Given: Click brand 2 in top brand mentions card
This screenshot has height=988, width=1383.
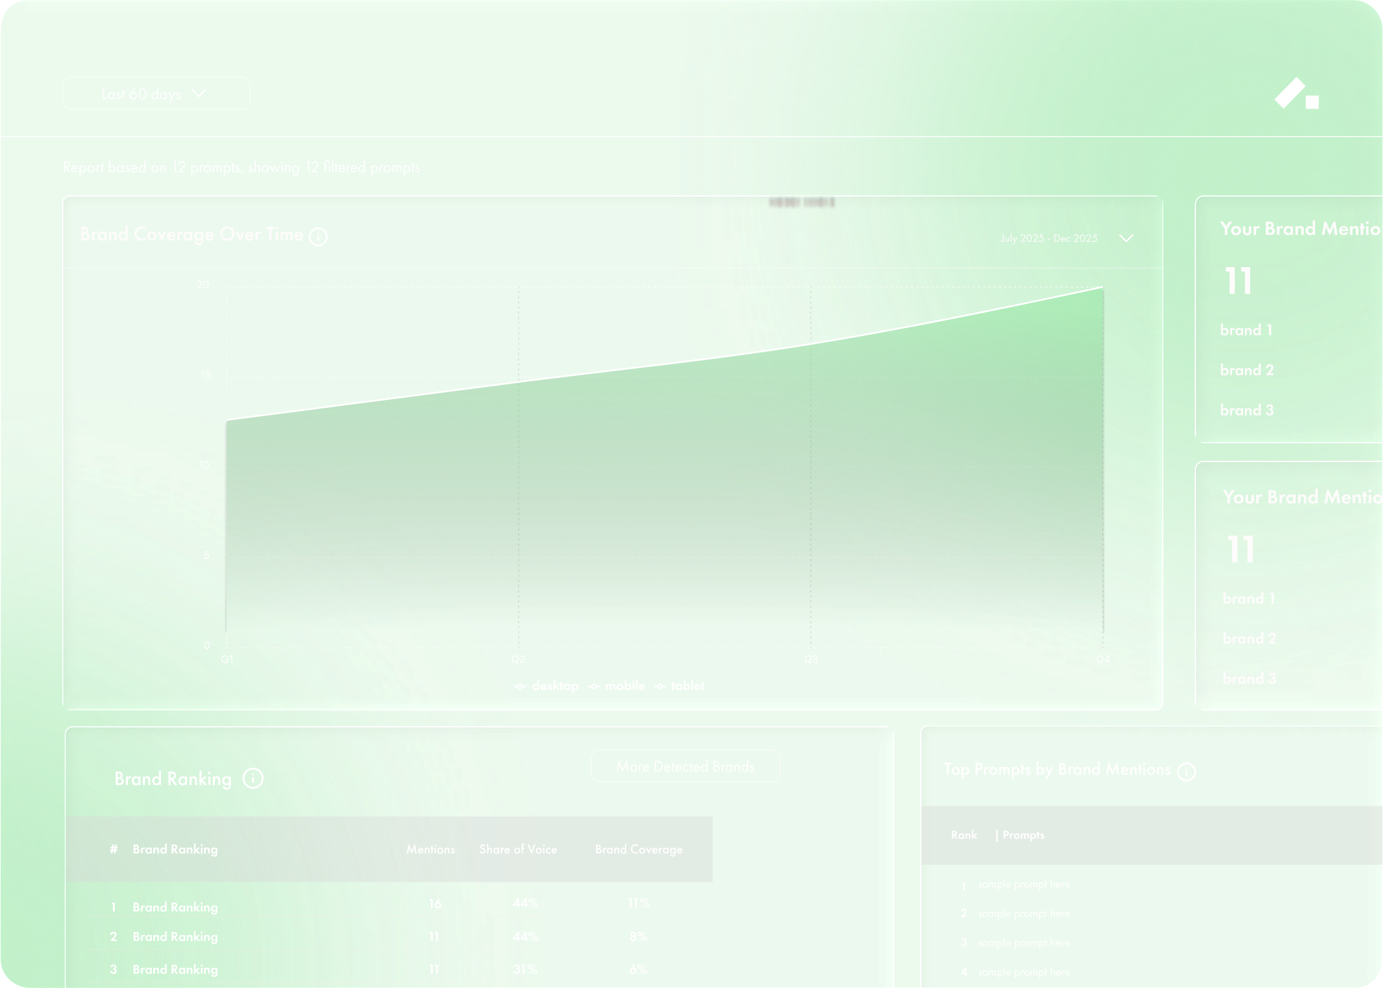Looking at the screenshot, I should [x=1246, y=370].
